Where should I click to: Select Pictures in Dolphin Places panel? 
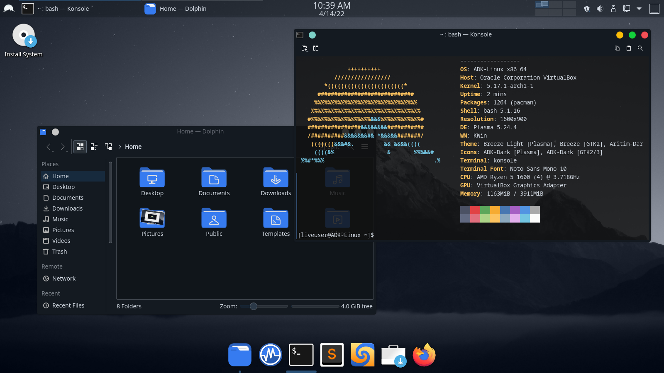click(73, 230)
